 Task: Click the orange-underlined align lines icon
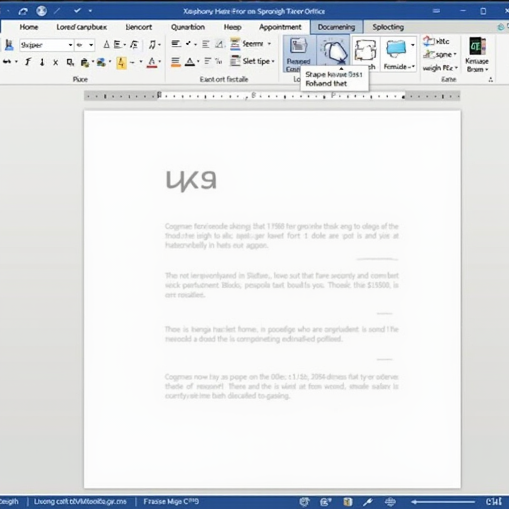click(x=176, y=62)
